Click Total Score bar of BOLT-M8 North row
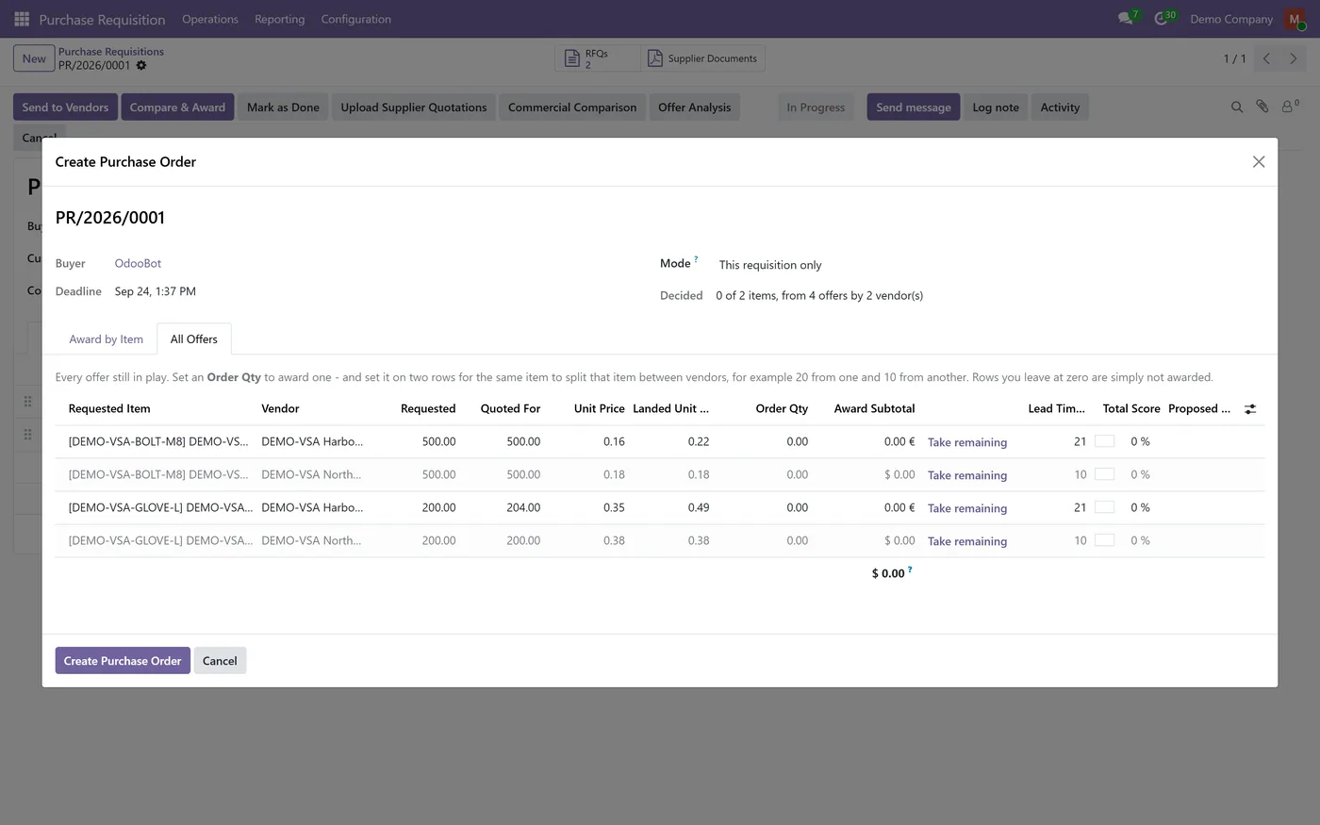 (1104, 474)
